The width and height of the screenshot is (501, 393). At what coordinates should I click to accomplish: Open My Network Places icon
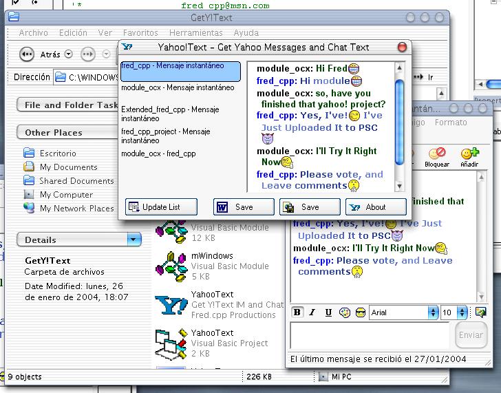(x=29, y=209)
